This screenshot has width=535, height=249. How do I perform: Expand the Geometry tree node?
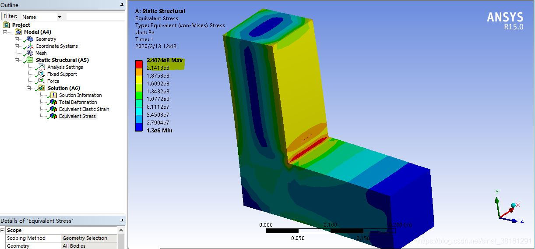(x=17, y=39)
